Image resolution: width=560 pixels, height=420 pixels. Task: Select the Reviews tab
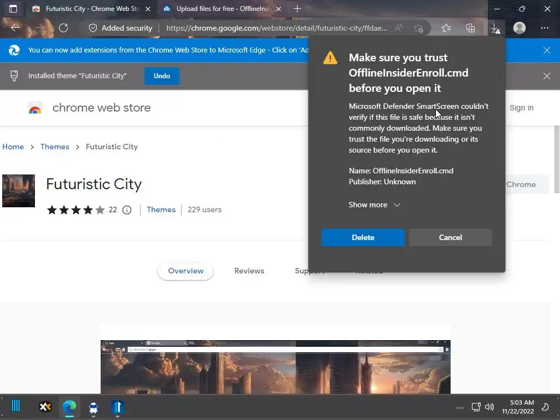point(249,271)
